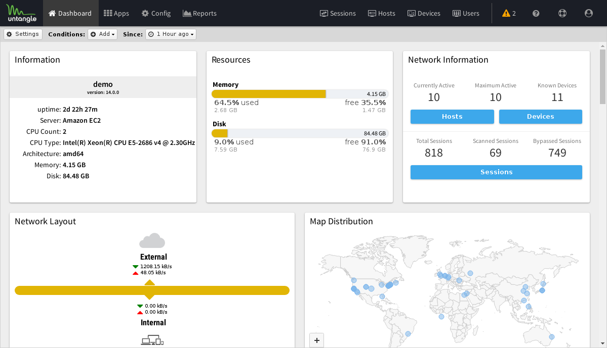Click the scroll down arrow

603,343
